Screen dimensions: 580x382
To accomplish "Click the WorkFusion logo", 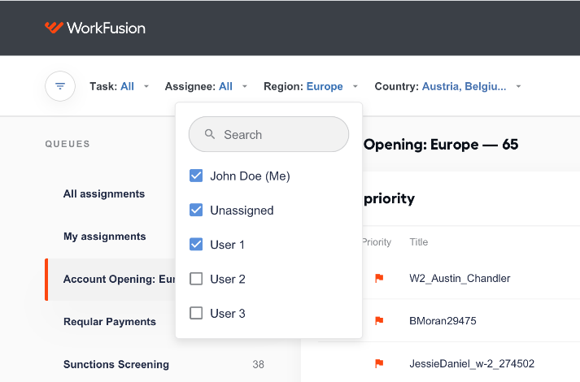I will coord(94,28).
